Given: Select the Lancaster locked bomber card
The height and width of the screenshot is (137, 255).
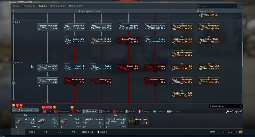Looking at the screenshot, I should pyautogui.click(x=155, y=67).
